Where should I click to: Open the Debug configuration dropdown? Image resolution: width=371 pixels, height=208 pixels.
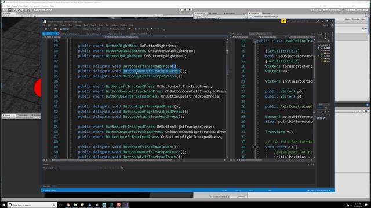[86, 29]
